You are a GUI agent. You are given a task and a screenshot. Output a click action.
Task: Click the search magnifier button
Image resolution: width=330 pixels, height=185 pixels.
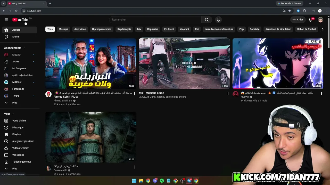[x=207, y=20]
